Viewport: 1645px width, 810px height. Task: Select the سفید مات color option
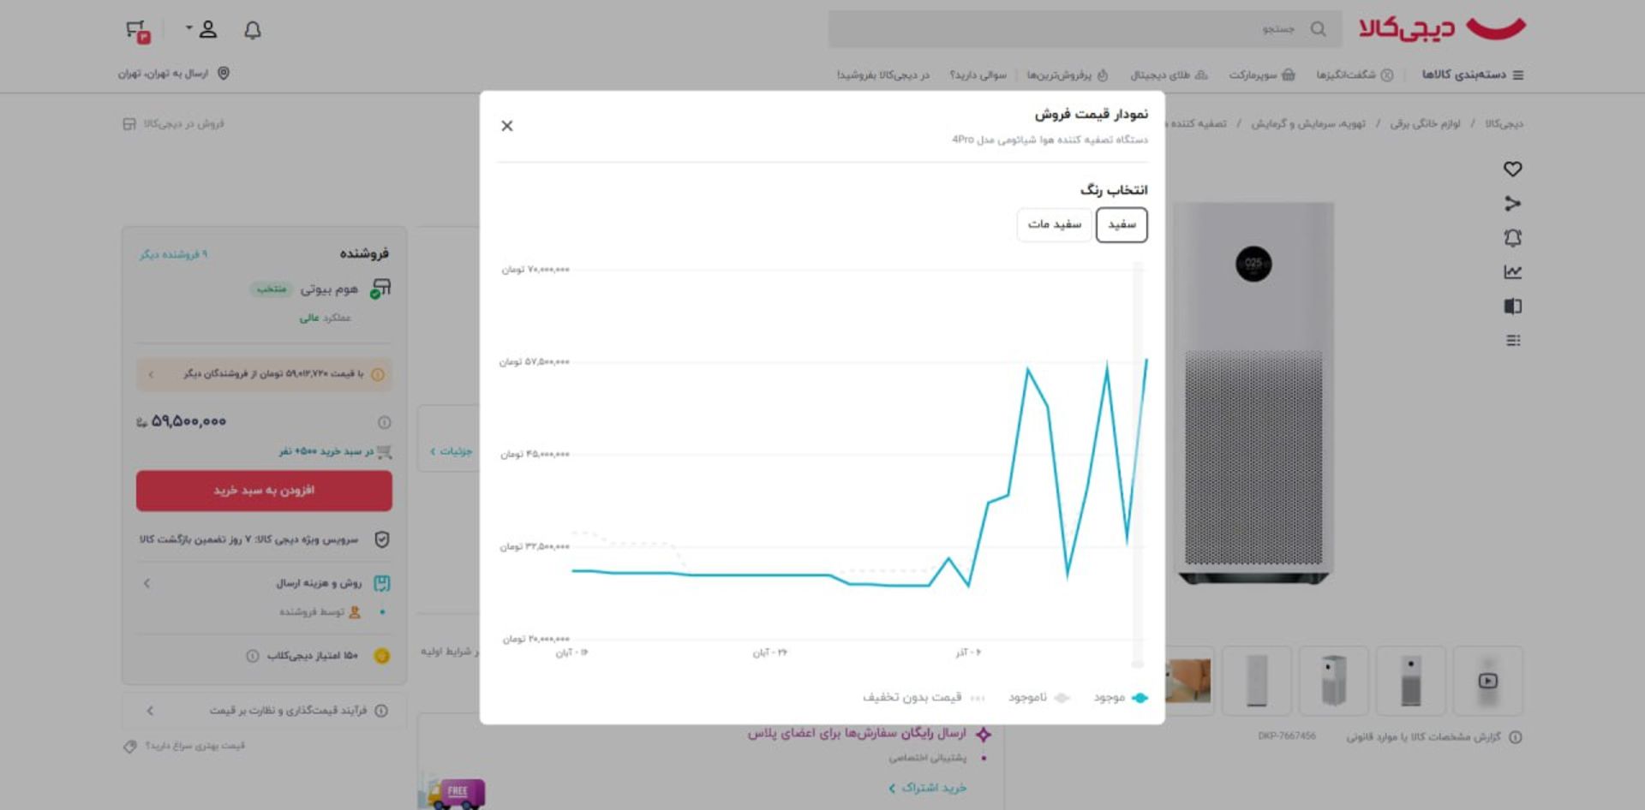1054,225
